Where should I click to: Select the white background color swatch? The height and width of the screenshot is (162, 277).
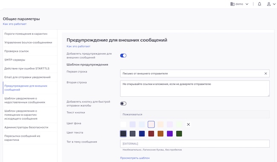point(123,124)
